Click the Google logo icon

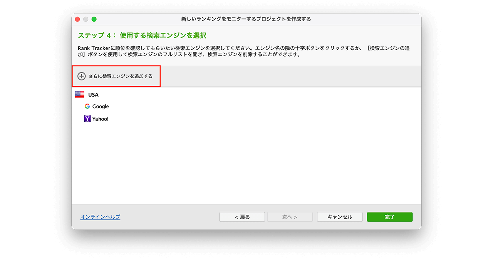(87, 107)
